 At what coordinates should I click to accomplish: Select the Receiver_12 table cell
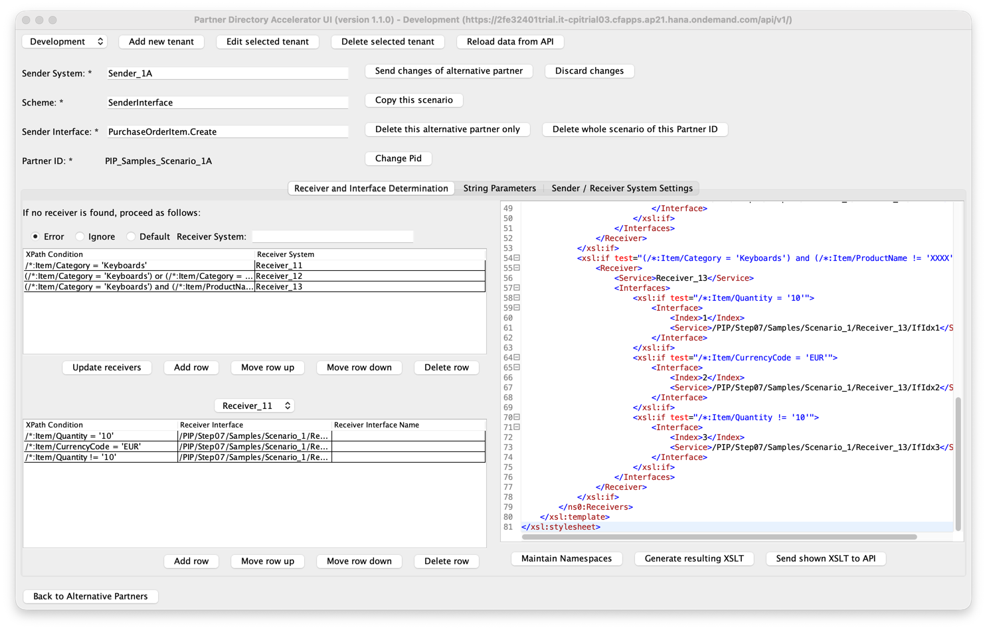pos(370,276)
